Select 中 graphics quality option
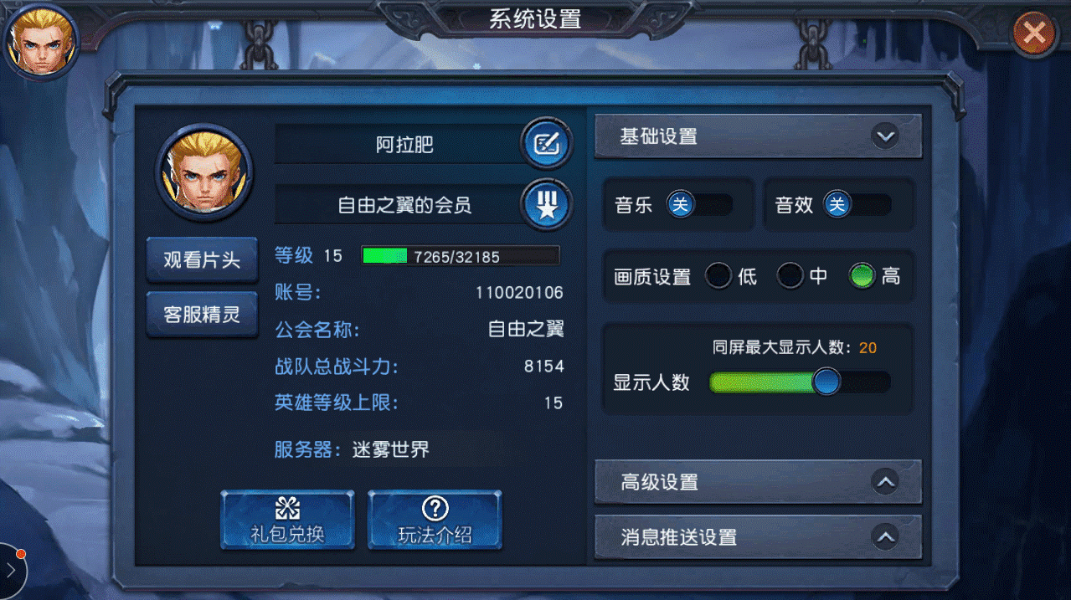The height and width of the screenshot is (600, 1071). 790,276
